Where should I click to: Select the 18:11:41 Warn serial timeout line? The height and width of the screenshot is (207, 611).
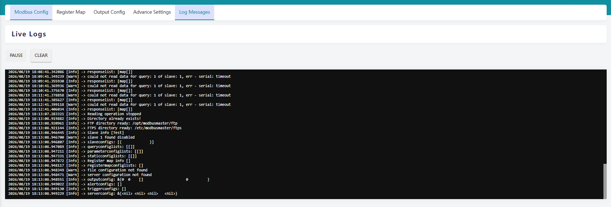(119, 95)
